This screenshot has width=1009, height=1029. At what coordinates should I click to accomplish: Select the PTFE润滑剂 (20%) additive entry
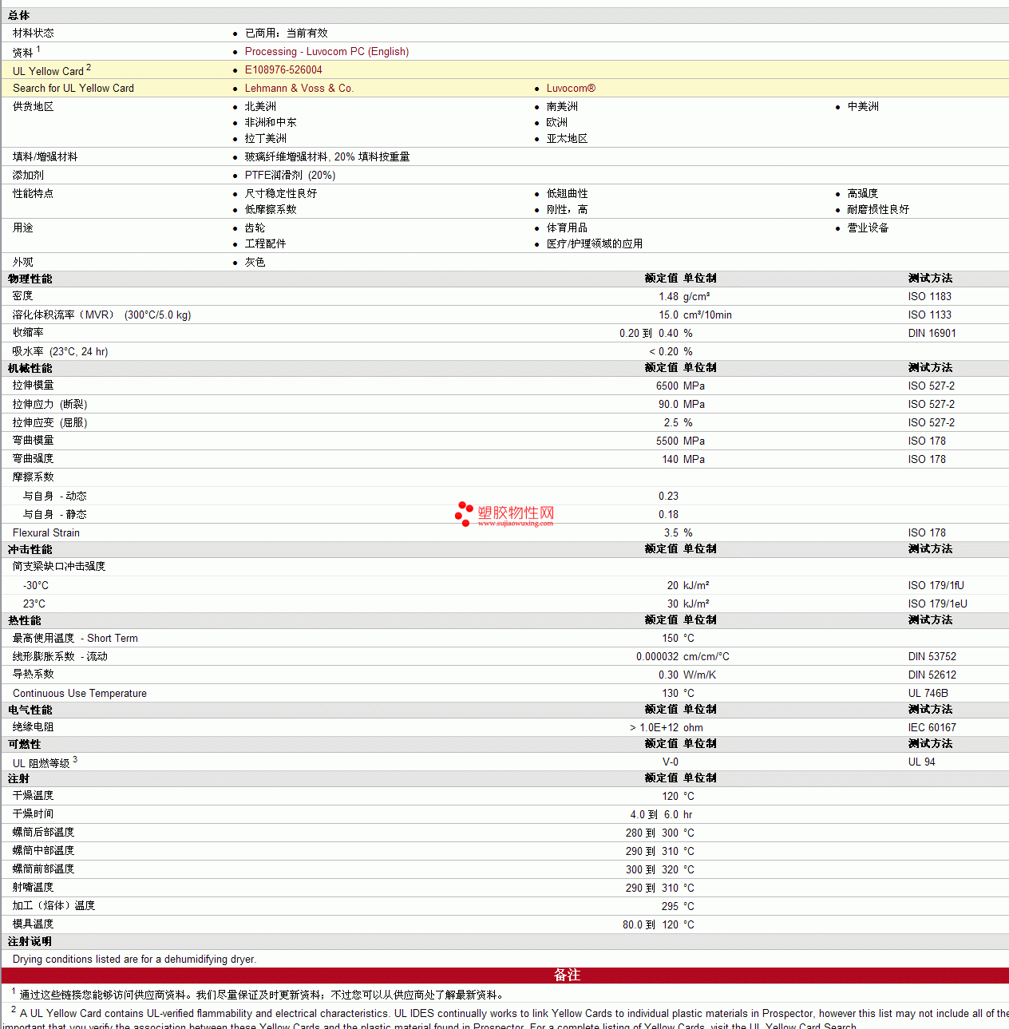click(290, 175)
